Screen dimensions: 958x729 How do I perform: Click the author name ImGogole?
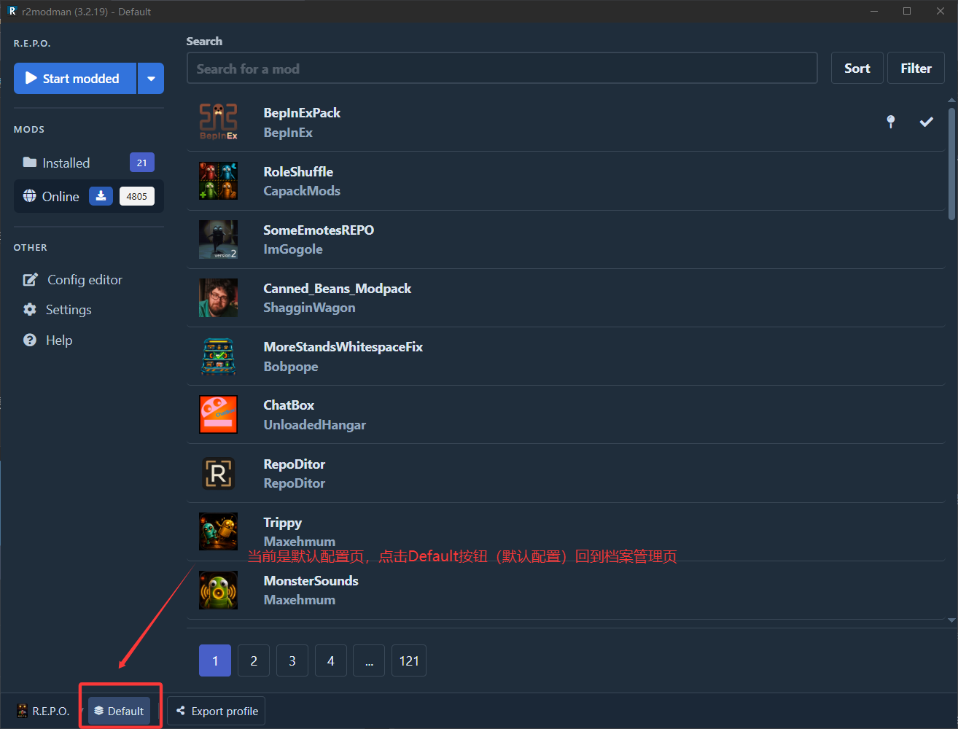(x=293, y=249)
